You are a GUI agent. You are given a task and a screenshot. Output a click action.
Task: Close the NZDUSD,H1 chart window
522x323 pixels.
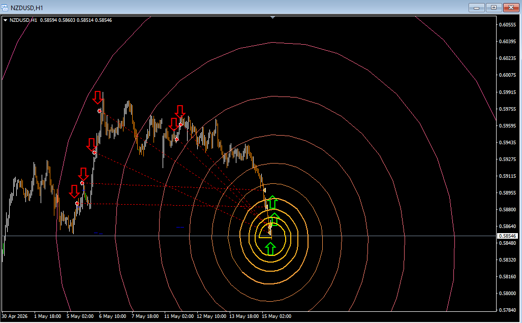point(511,7)
